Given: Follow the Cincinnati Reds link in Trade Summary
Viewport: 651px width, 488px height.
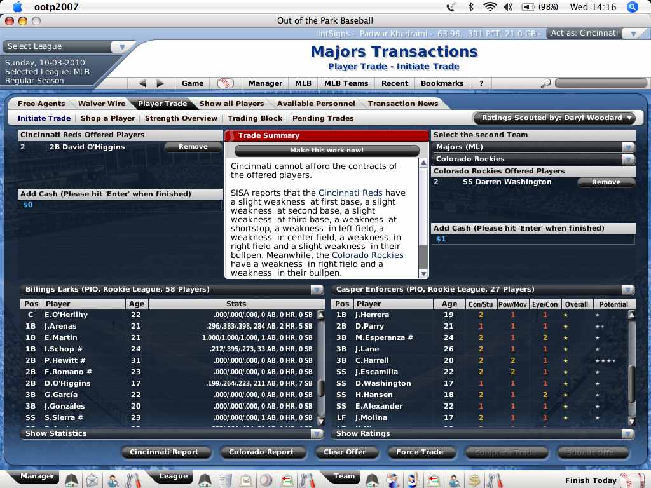Looking at the screenshot, I should (350, 193).
